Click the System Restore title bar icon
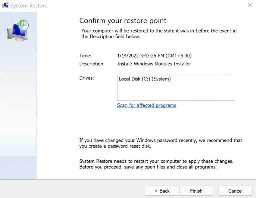 coord(5,5)
